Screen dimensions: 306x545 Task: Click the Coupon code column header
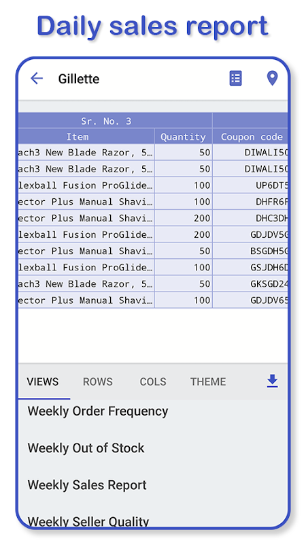[x=250, y=137]
